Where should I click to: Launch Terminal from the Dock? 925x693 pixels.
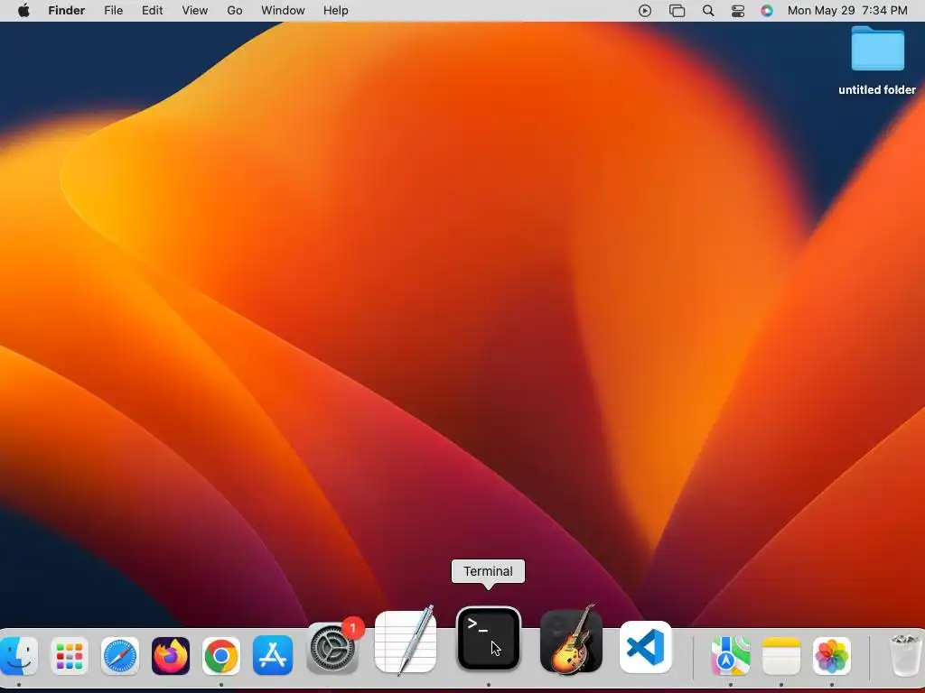coord(489,638)
